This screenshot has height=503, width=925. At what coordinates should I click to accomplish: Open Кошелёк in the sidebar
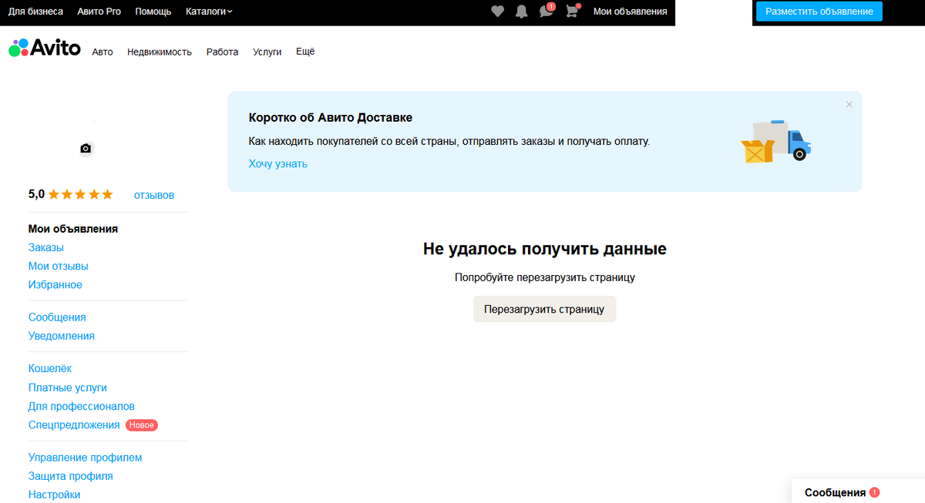(x=49, y=368)
